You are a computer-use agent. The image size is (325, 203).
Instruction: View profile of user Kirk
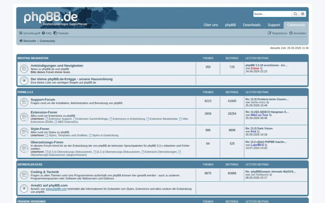coord(254,132)
